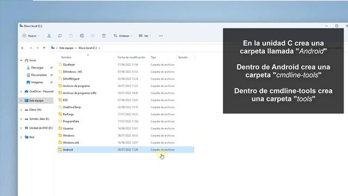Collapse the Inicio tree node chevron

(x=21, y=60)
